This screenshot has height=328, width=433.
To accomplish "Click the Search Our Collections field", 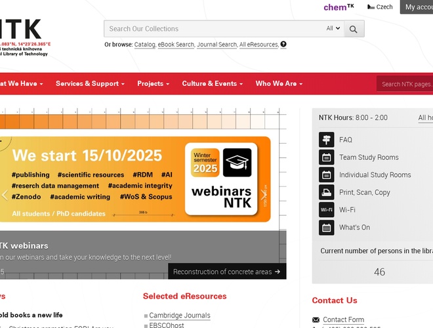I will point(213,29).
